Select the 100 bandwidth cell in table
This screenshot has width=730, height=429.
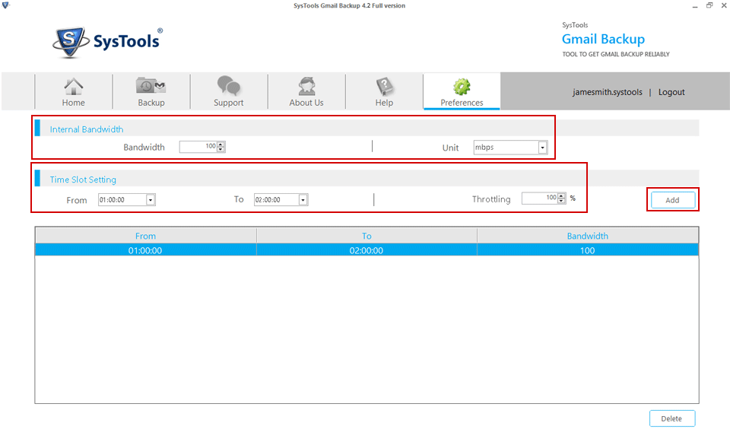pyautogui.click(x=588, y=250)
